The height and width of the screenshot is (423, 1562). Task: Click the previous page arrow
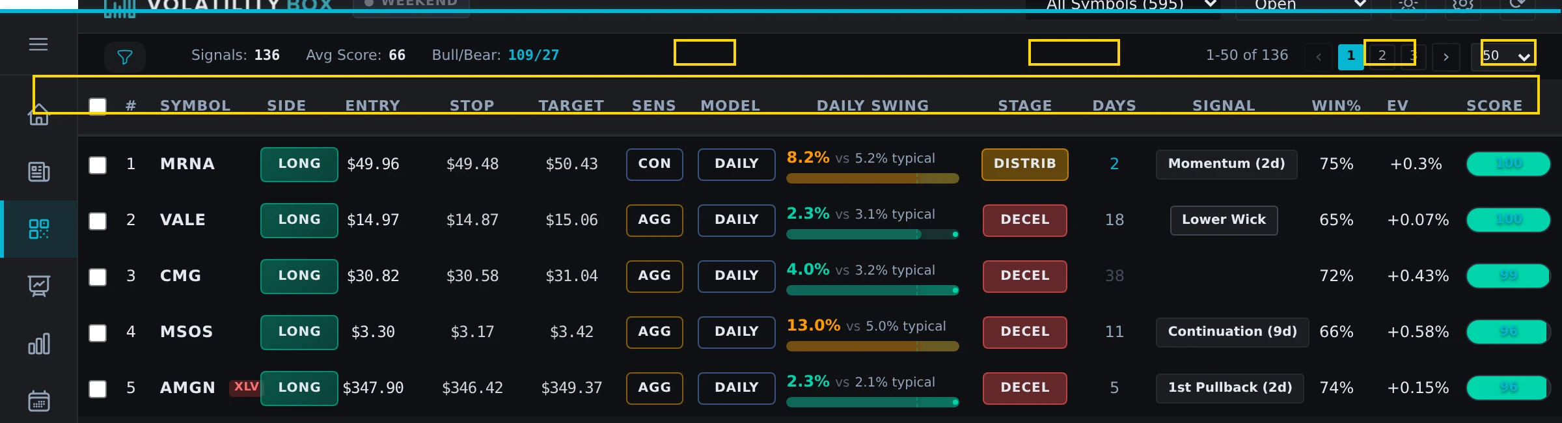point(1319,57)
